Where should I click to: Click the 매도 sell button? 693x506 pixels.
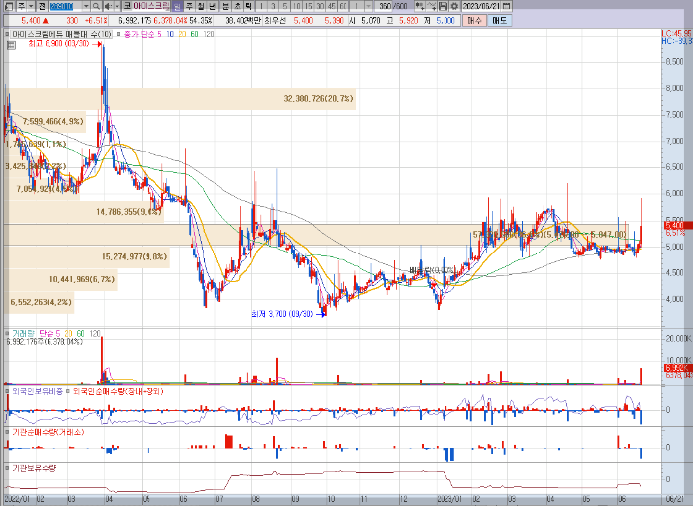pyautogui.click(x=499, y=21)
